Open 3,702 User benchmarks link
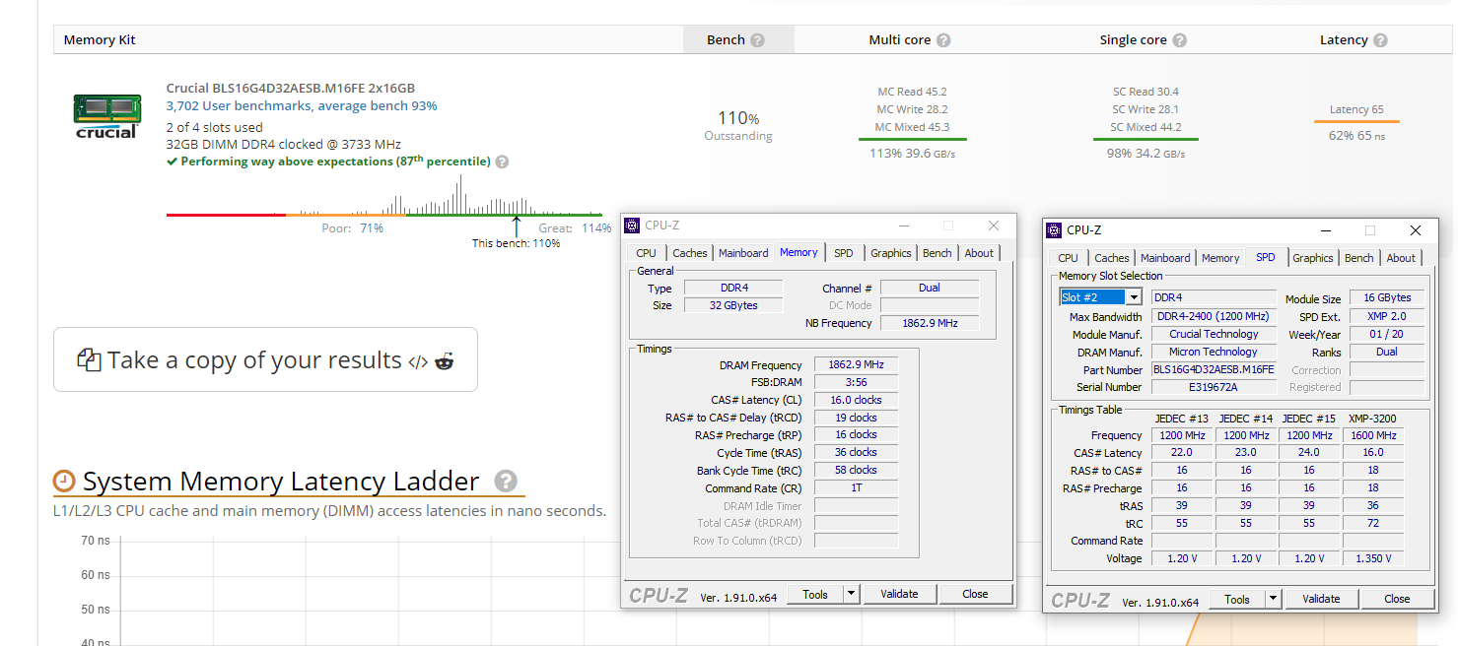This screenshot has width=1458, height=646. click(x=302, y=105)
